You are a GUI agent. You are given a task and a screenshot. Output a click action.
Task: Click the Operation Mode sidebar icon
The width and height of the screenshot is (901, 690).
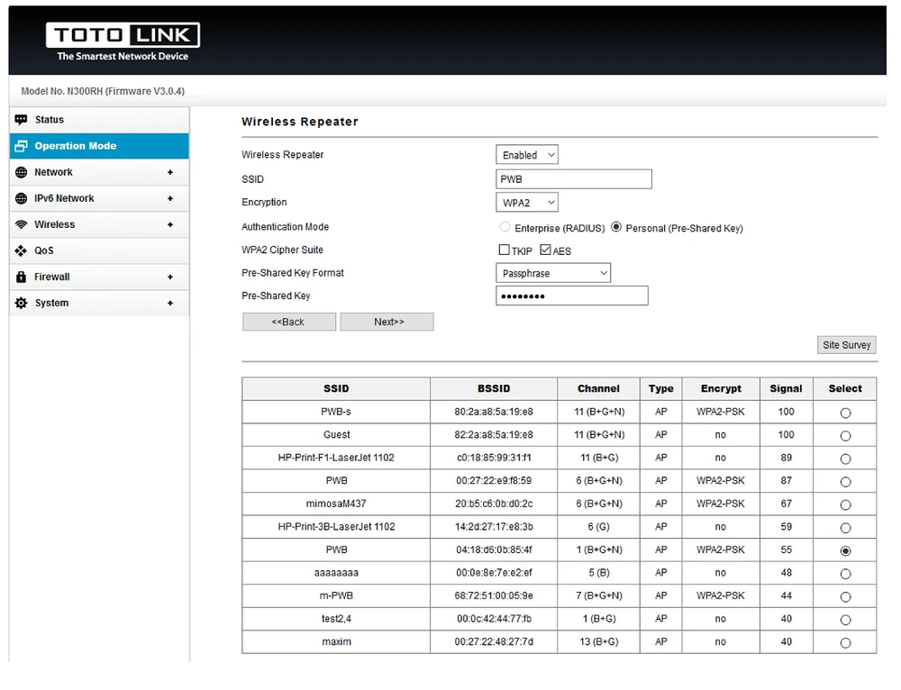[x=22, y=146]
